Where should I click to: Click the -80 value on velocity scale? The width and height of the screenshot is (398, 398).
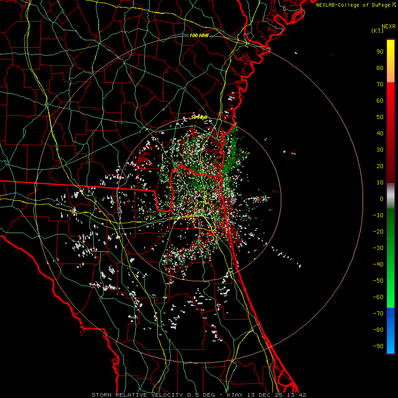(378, 330)
